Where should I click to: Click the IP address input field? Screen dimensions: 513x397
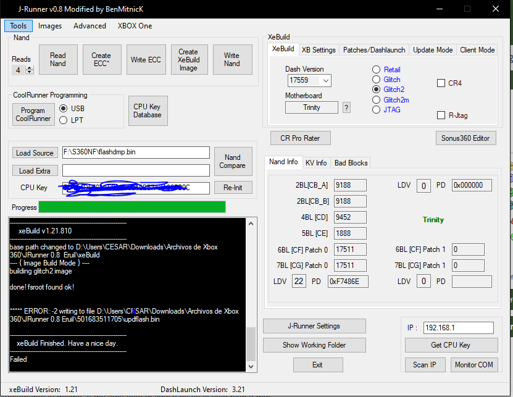coord(458,328)
